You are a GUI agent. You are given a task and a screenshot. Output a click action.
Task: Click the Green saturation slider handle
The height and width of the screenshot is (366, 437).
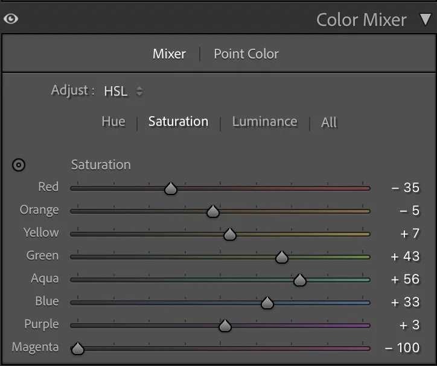(282, 257)
